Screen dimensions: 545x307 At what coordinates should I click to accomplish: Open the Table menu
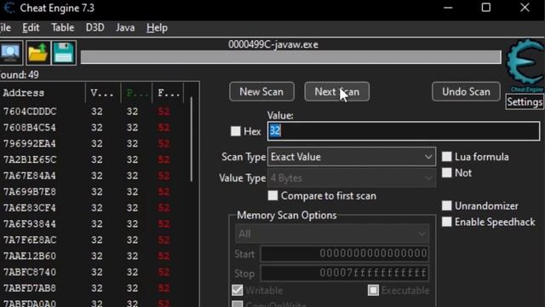tap(62, 27)
